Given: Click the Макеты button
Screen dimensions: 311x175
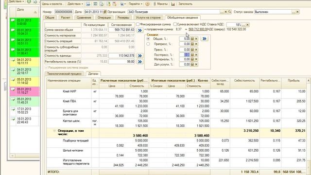Looking at the screenshot, I should point(161,4).
